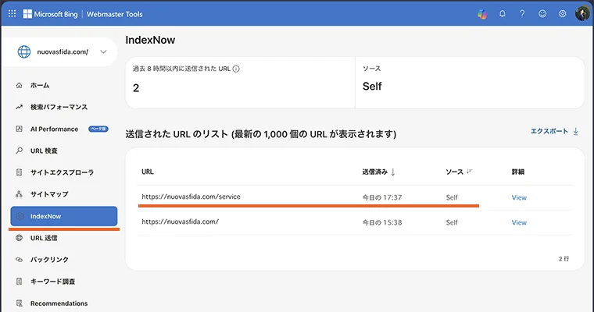Click the サイトマップ tree icon

pyautogui.click(x=19, y=194)
